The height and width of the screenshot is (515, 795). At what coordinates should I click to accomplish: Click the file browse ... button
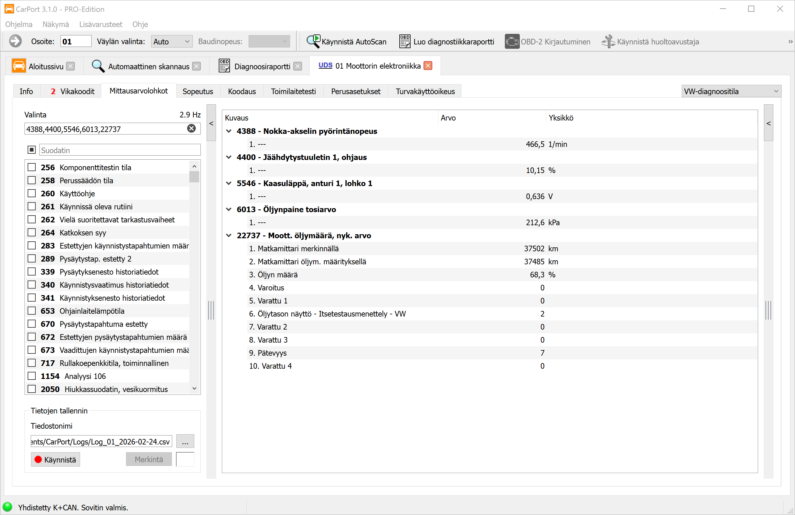coord(185,441)
